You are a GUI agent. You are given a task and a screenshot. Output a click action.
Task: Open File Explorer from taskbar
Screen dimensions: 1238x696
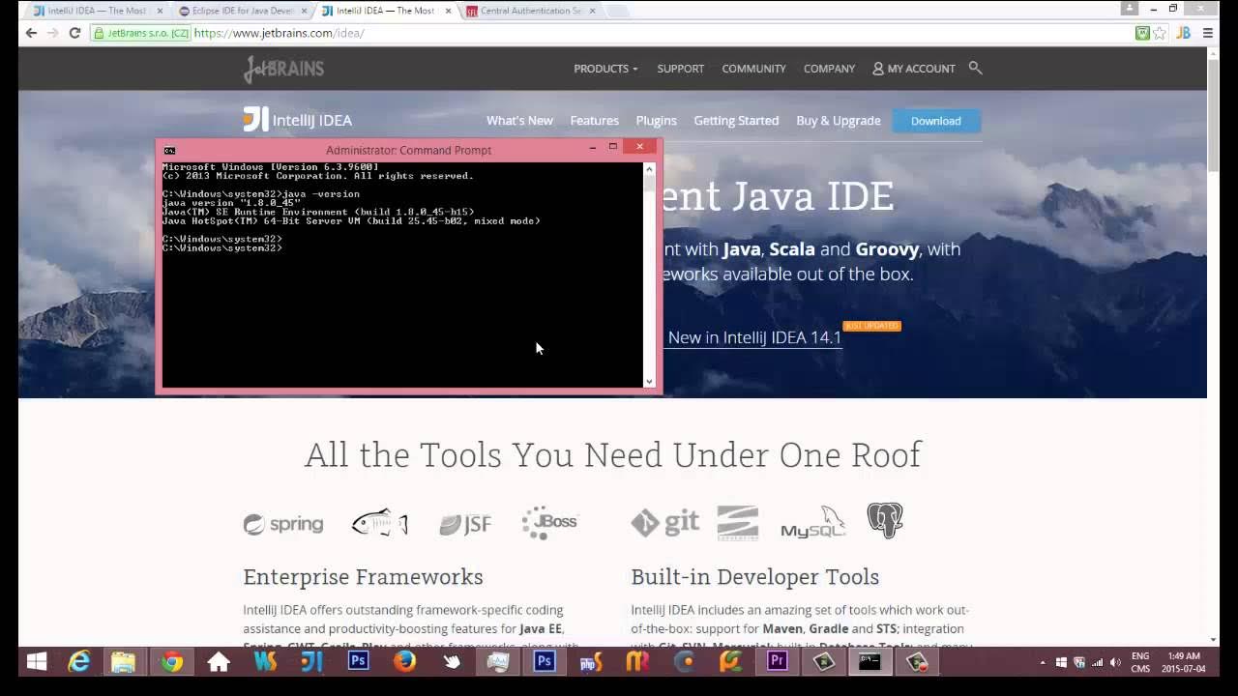click(123, 662)
